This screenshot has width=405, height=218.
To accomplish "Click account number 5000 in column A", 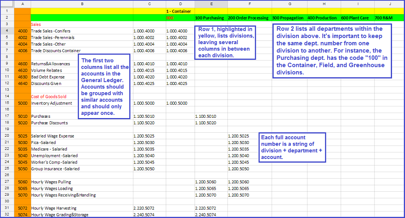I will pos(23,103).
